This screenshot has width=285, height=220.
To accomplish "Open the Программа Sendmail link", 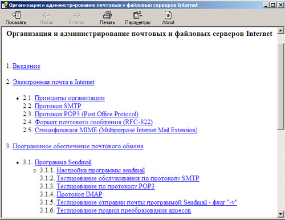I will 63,162.
